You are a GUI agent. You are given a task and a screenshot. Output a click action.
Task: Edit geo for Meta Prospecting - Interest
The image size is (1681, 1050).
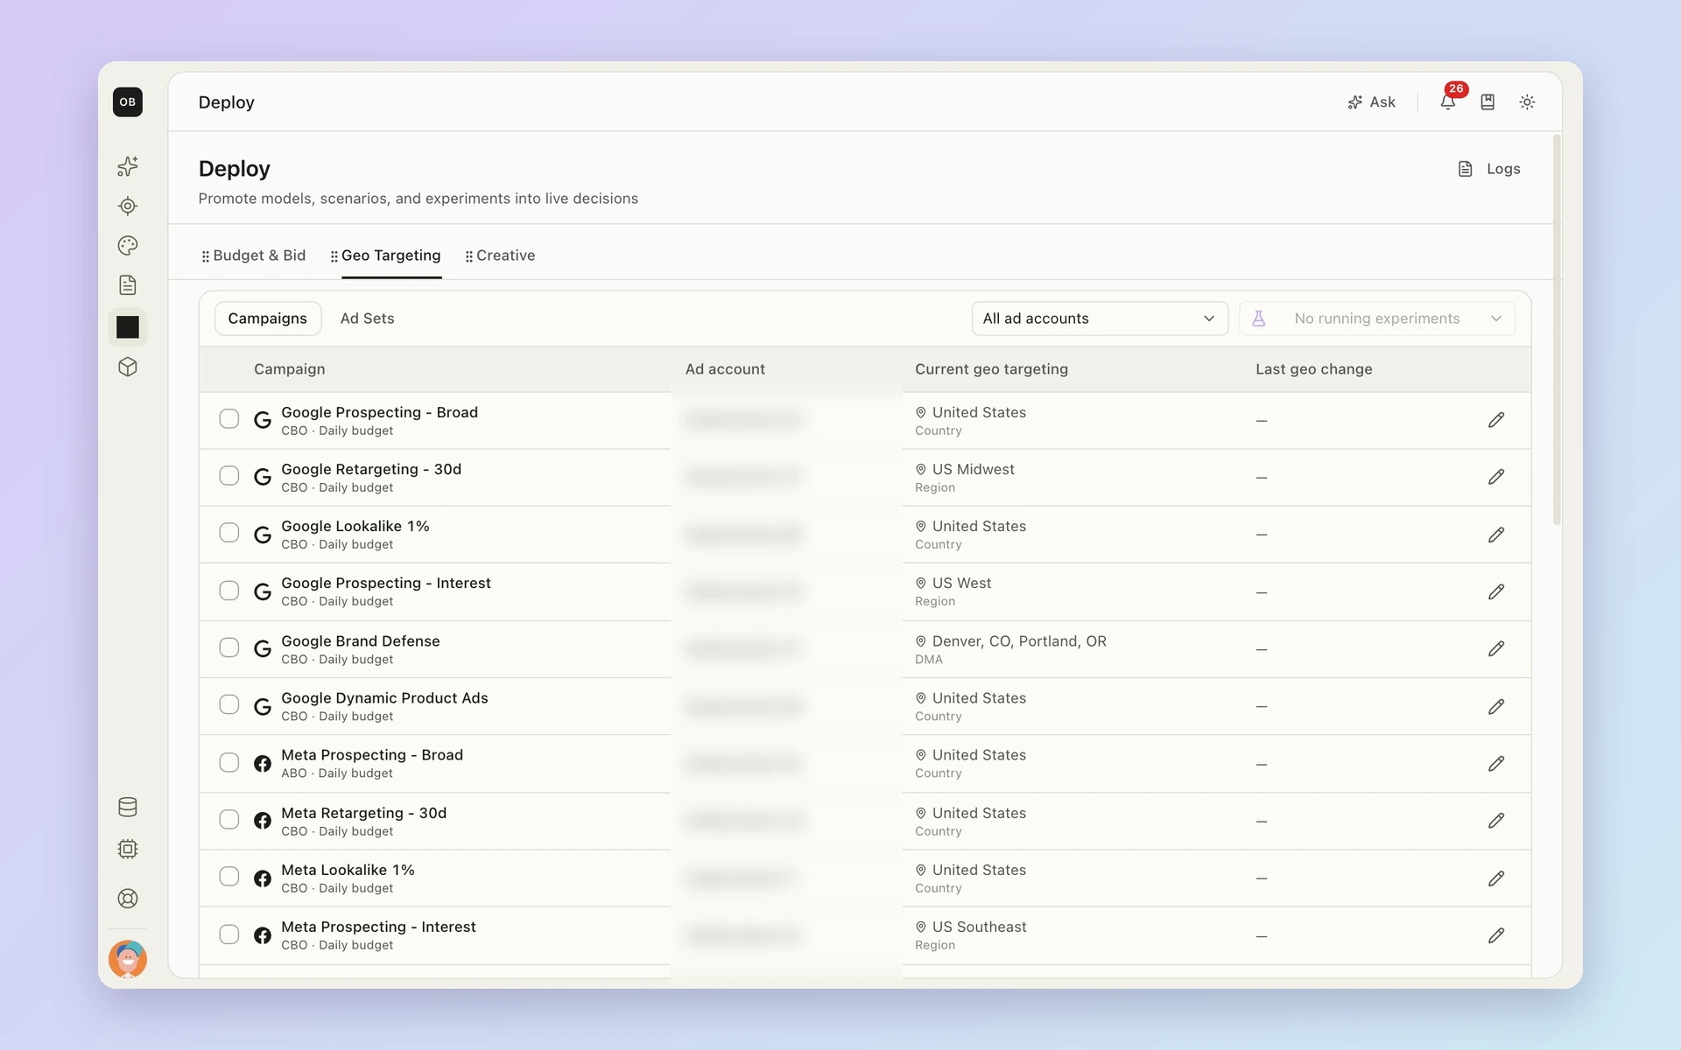point(1496,935)
